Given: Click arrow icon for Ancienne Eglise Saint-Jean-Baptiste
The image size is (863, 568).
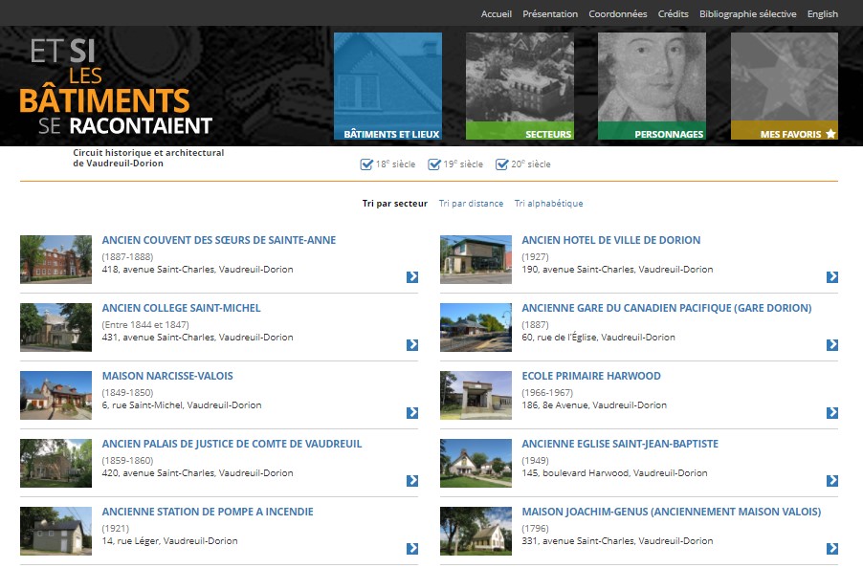Looking at the screenshot, I should point(832,481).
